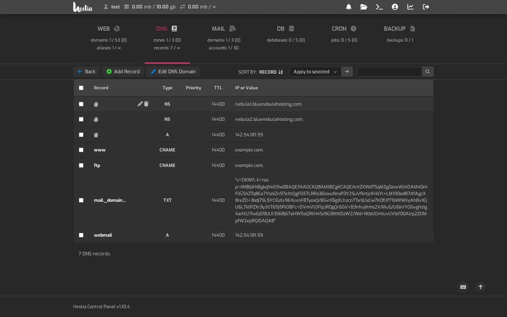
Task: Check the box for nebula2 NS record
Action: coord(81,119)
